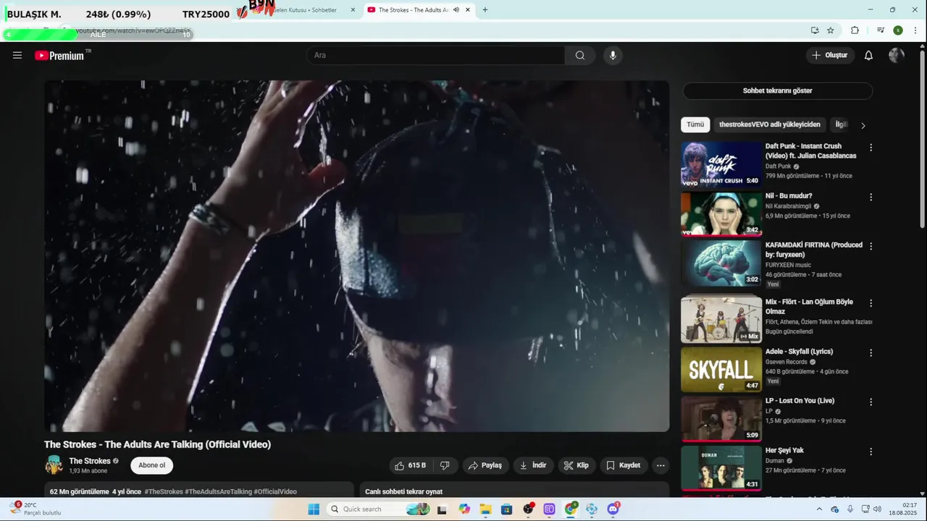Image resolution: width=927 pixels, height=521 pixels.
Task: Open a new browser tab with plus
Action: tap(485, 9)
